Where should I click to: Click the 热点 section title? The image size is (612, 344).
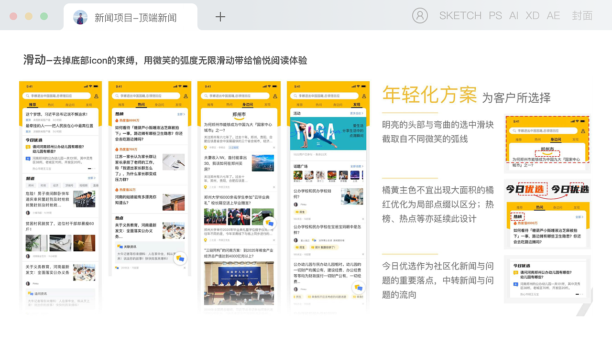pos(119,217)
